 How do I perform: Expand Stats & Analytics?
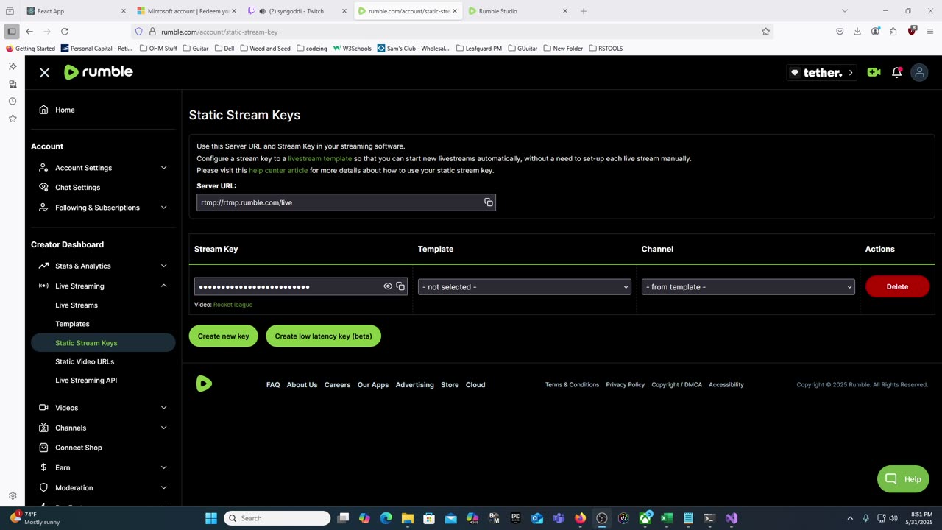(x=103, y=266)
